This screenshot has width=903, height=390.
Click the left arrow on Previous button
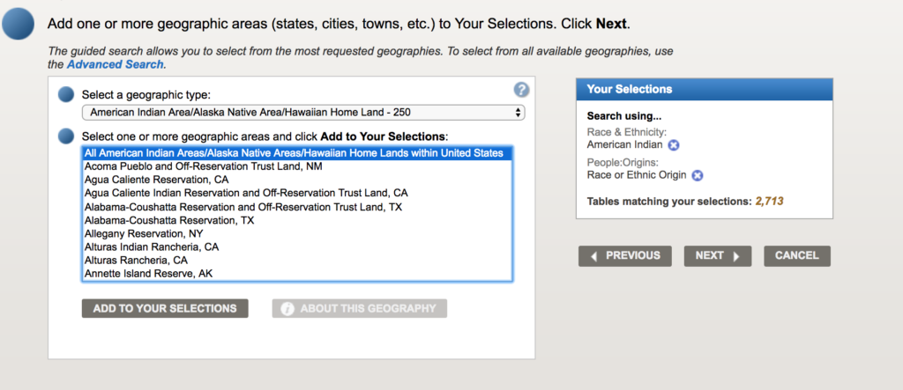pos(594,256)
